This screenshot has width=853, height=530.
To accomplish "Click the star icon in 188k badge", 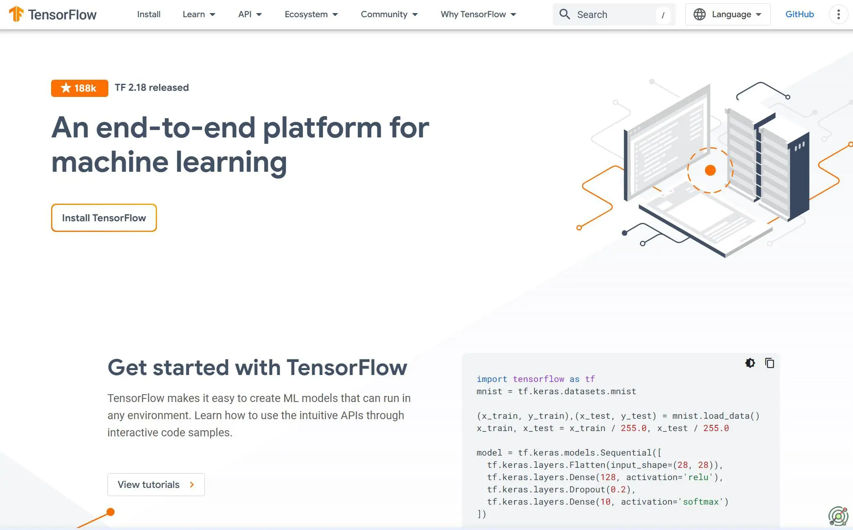I will (66, 88).
